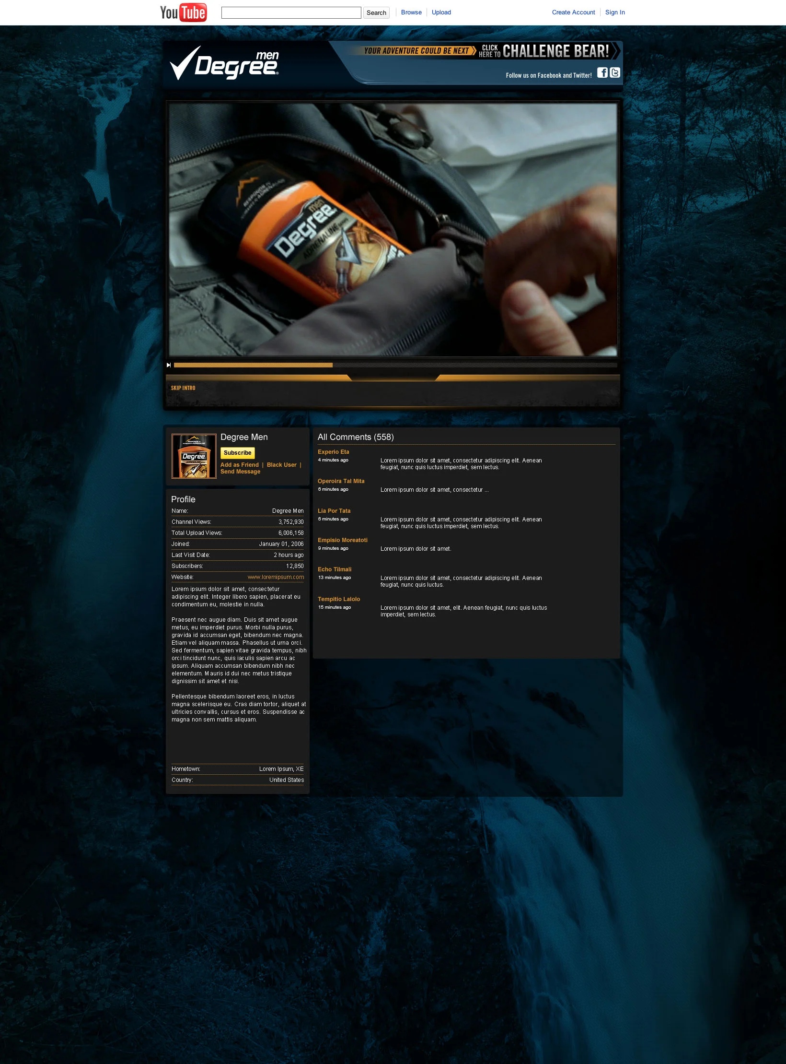Click Follow us on Facebook and Twitter text
This screenshot has width=786, height=1064.
click(549, 75)
